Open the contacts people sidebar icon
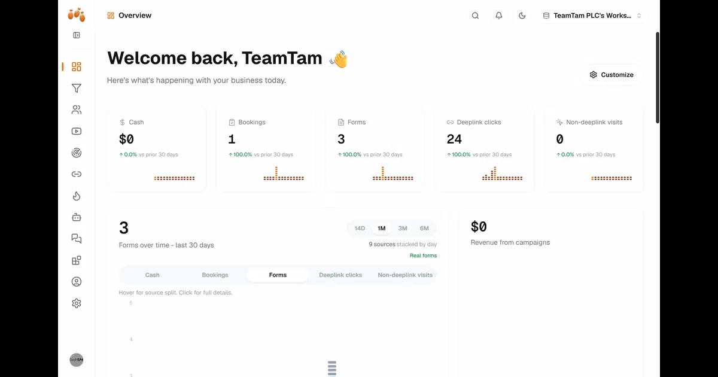 [77, 110]
